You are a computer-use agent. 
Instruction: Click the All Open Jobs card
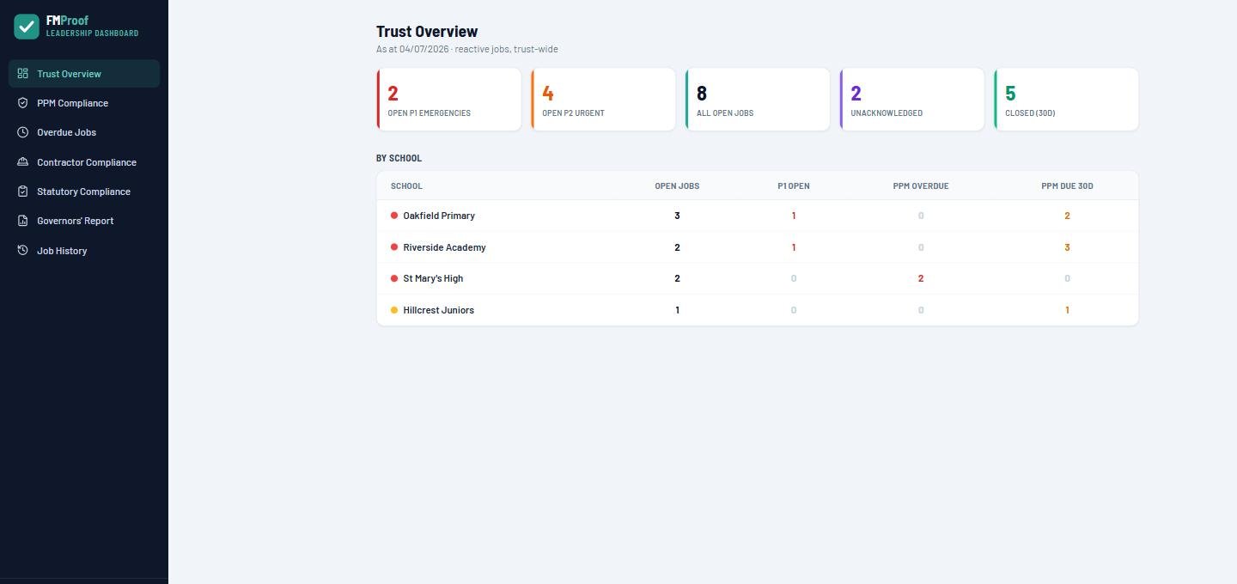(758, 100)
